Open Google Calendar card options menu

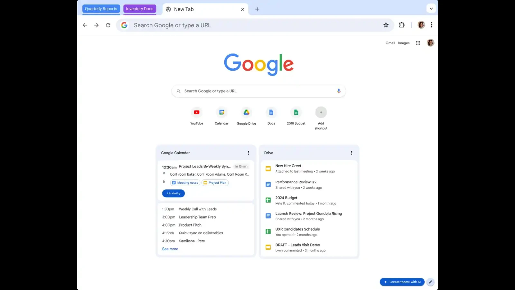(248, 153)
